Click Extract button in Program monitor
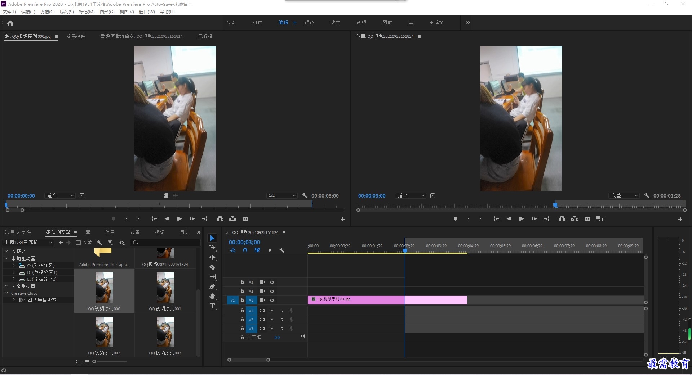 tap(575, 219)
